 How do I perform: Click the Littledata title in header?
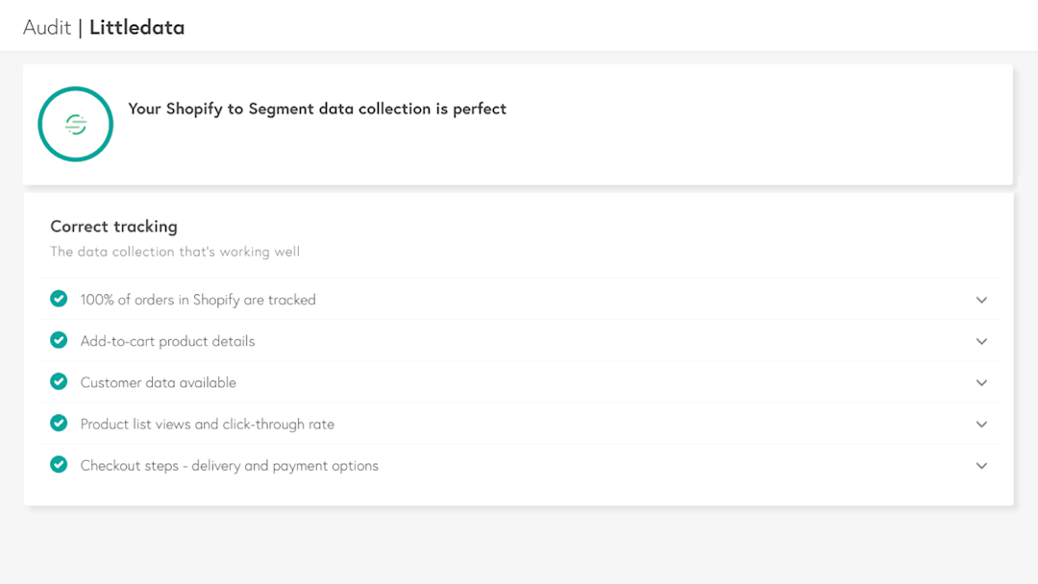pyautogui.click(x=136, y=27)
